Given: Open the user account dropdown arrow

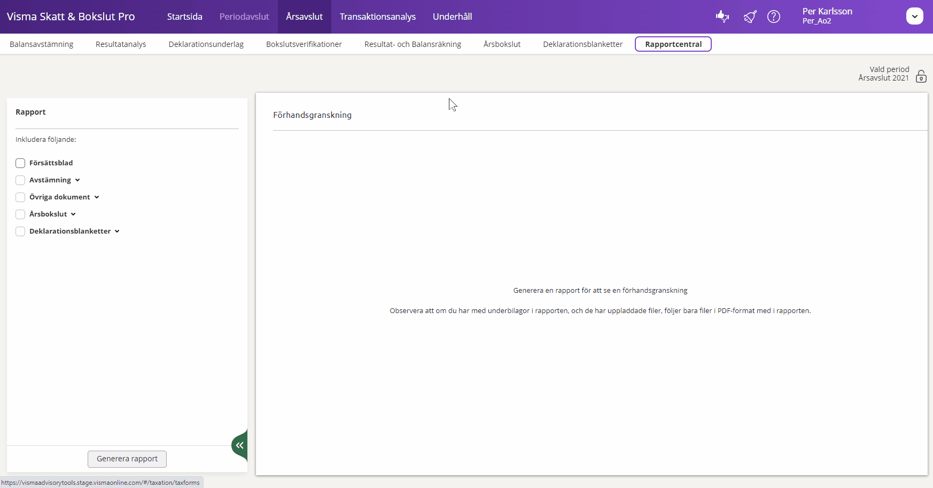Looking at the screenshot, I should [x=914, y=17].
